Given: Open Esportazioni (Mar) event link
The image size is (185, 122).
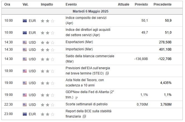Looking at the screenshot, I should click(x=79, y=42).
